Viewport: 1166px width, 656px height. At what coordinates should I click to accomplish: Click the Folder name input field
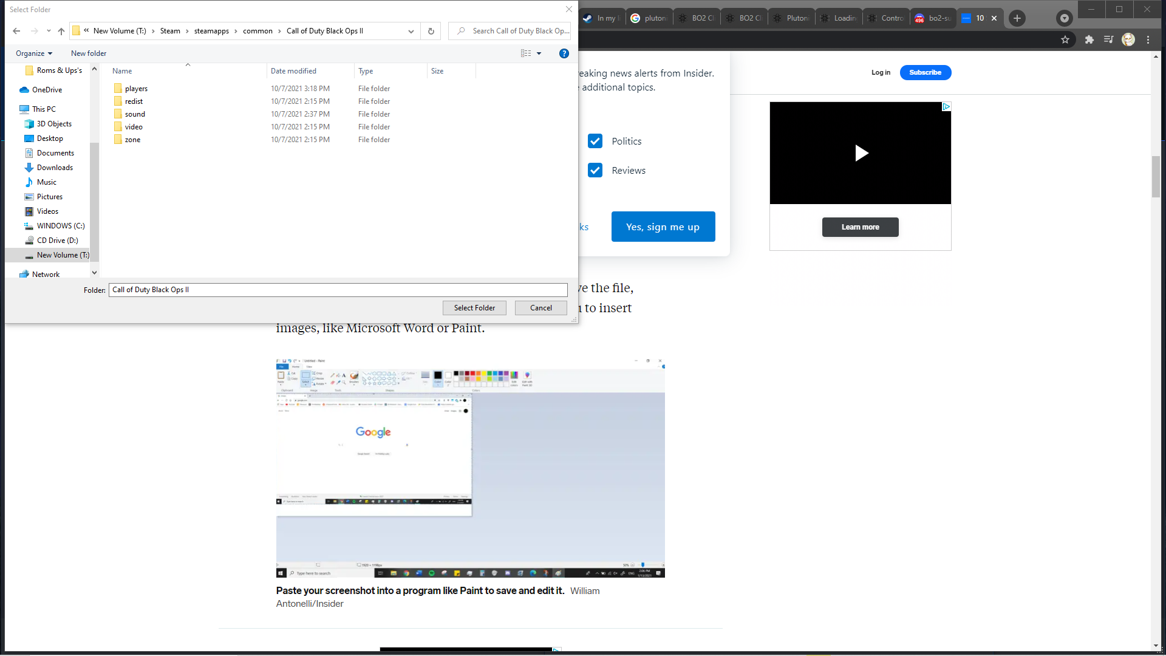[x=338, y=290]
